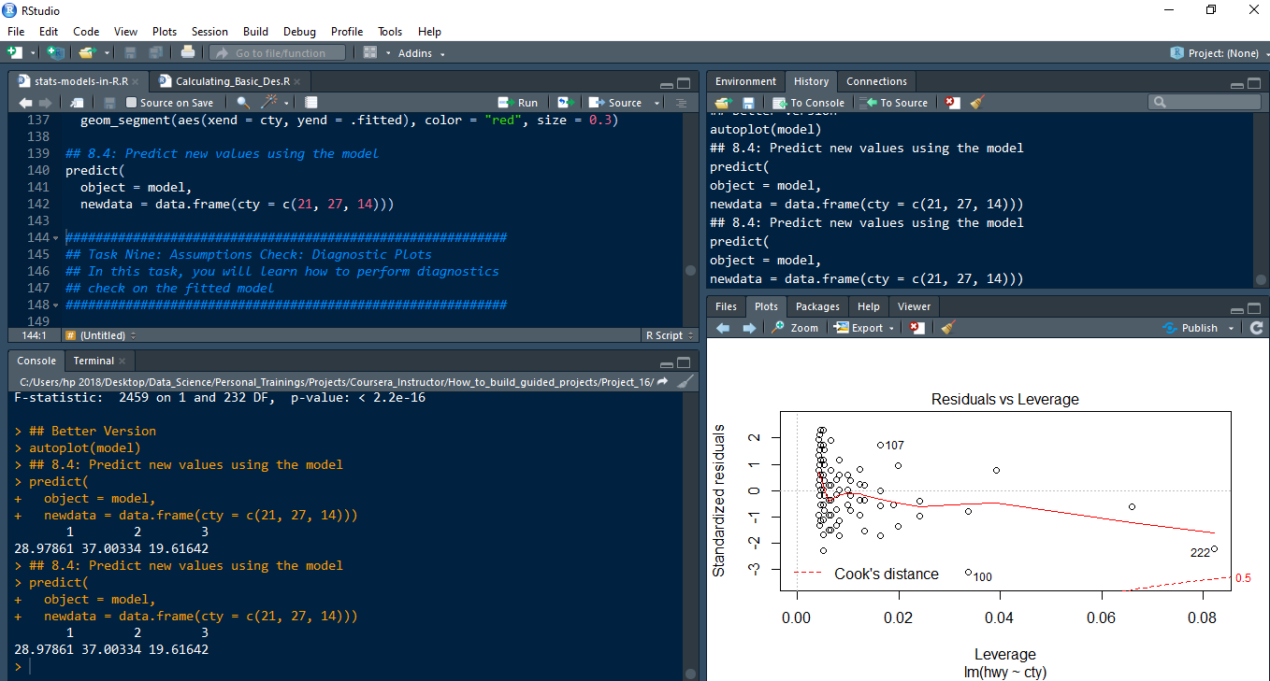This screenshot has width=1270, height=681.
Task: Click the Run button in the editor toolbar
Action: pos(518,103)
